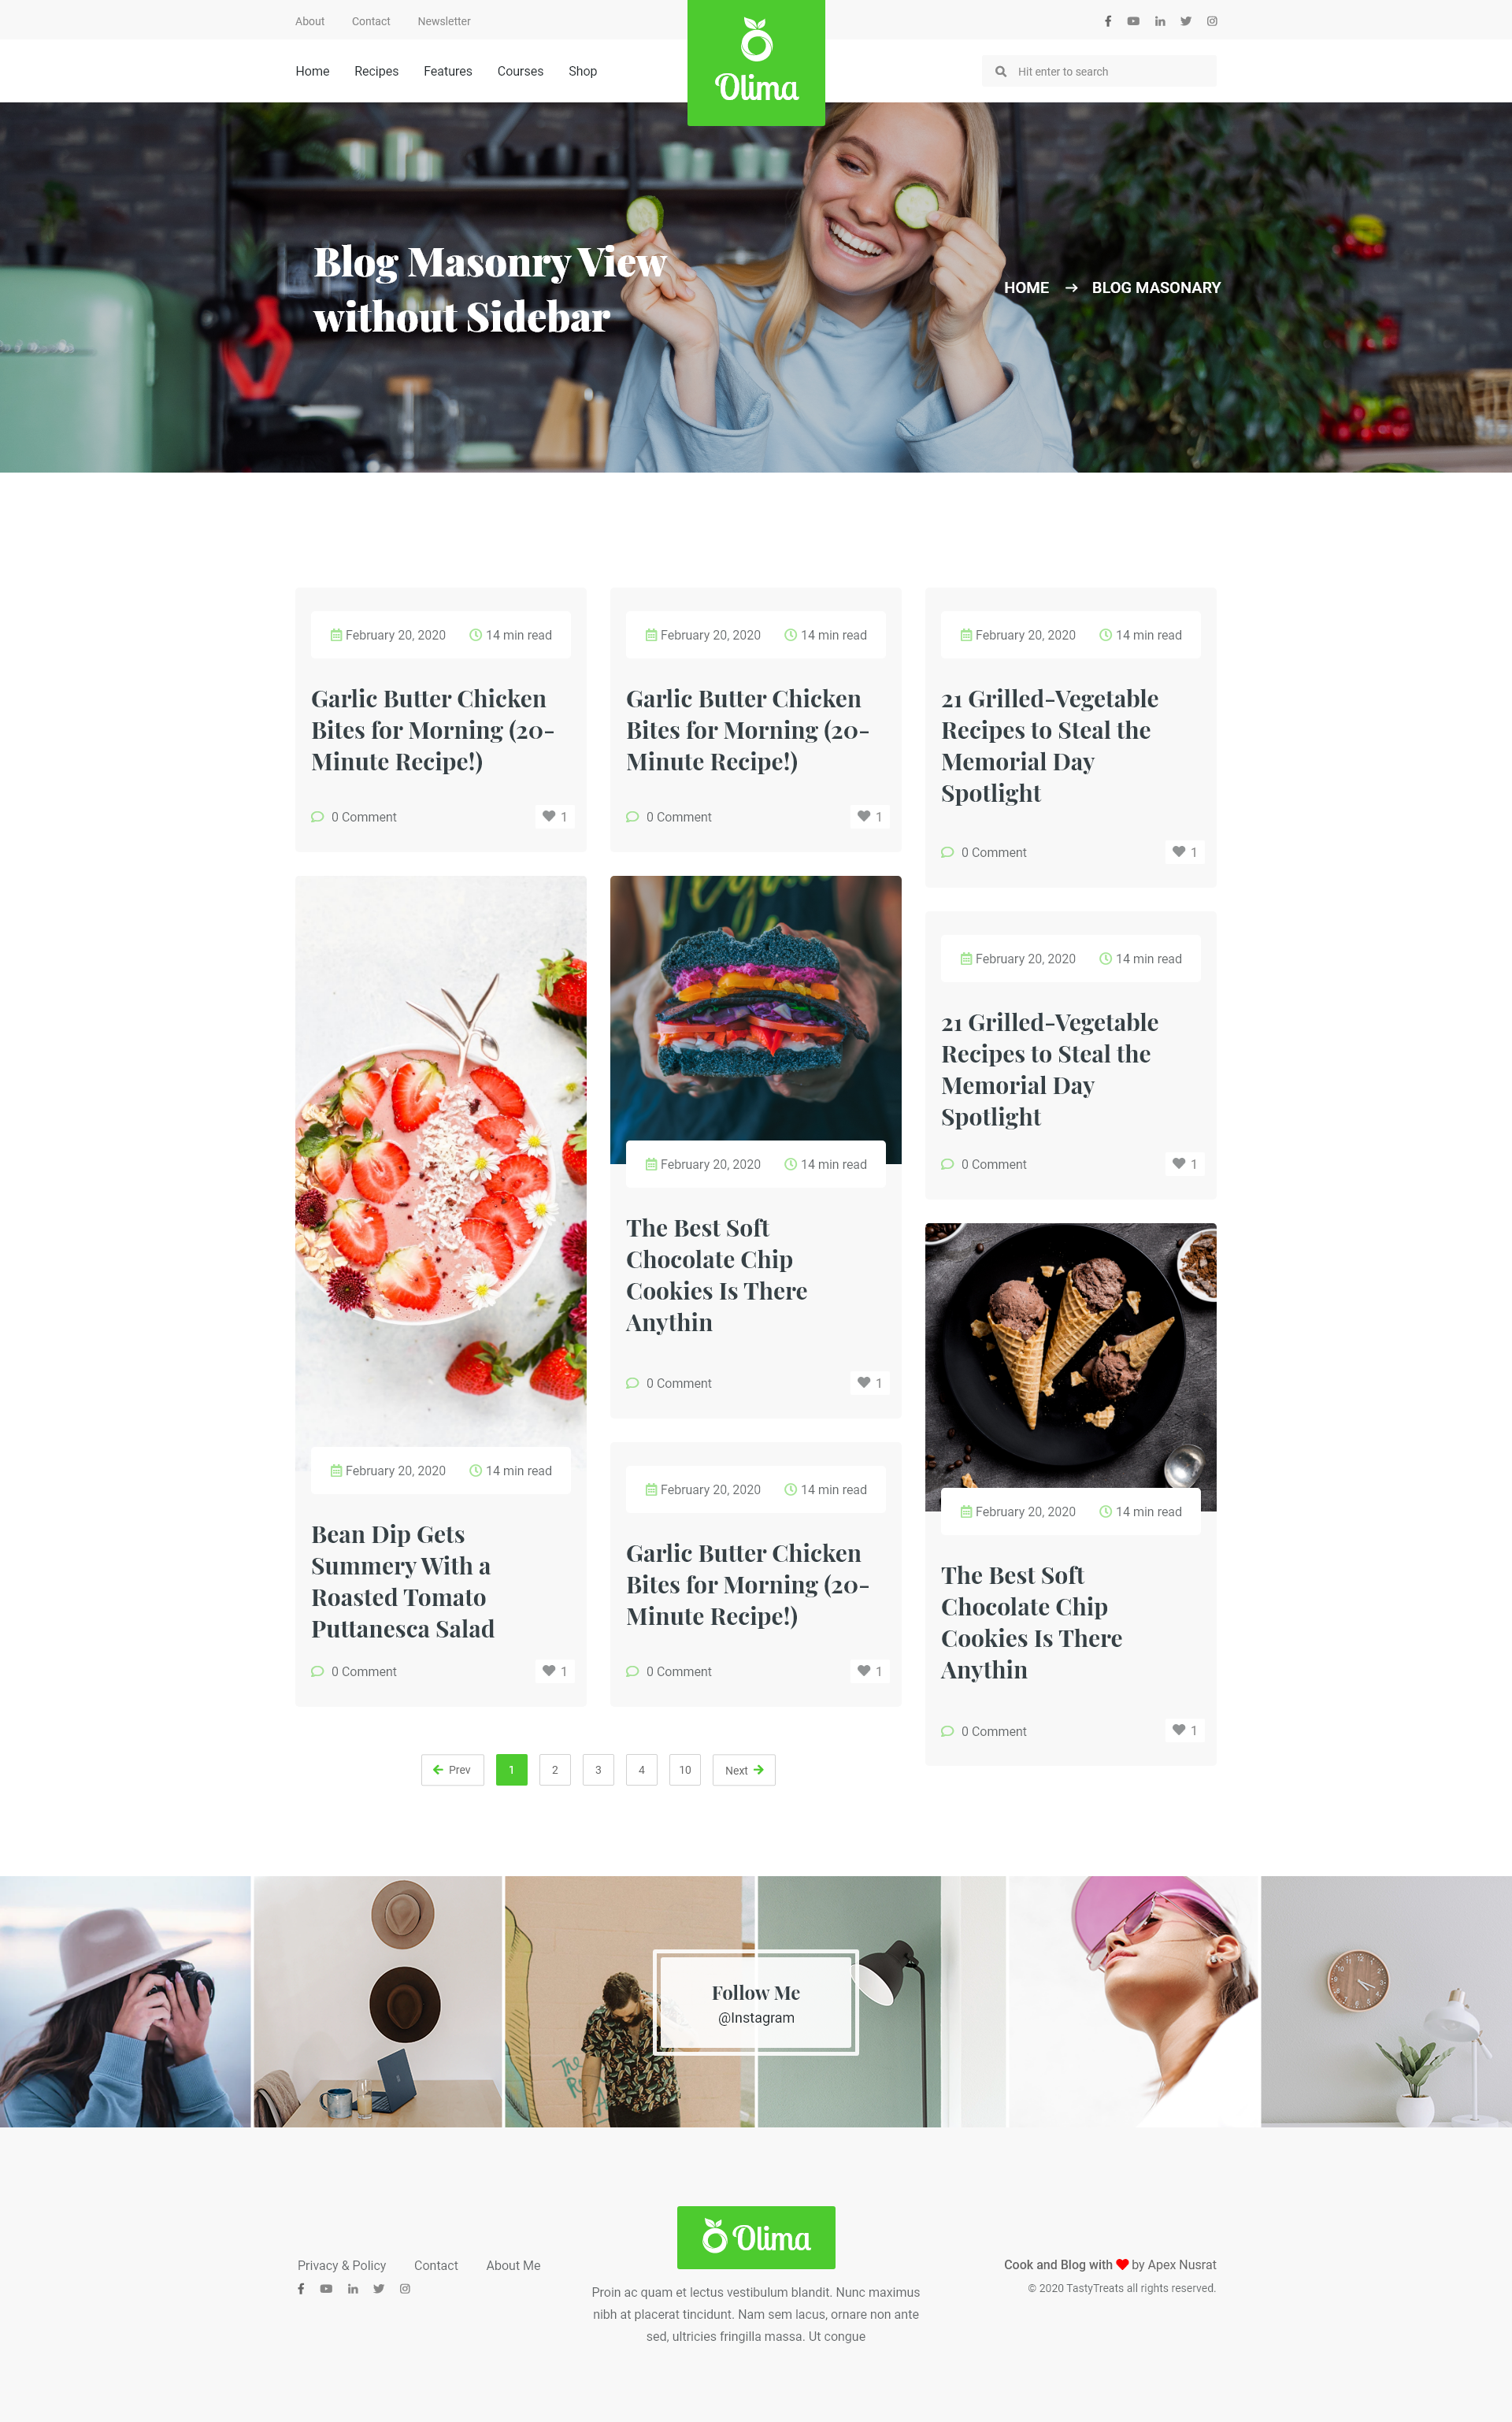This screenshot has width=1512, height=2422.
Task: Like the Bean Dip Gets Summery post
Action: pyautogui.click(x=555, y=1671)
